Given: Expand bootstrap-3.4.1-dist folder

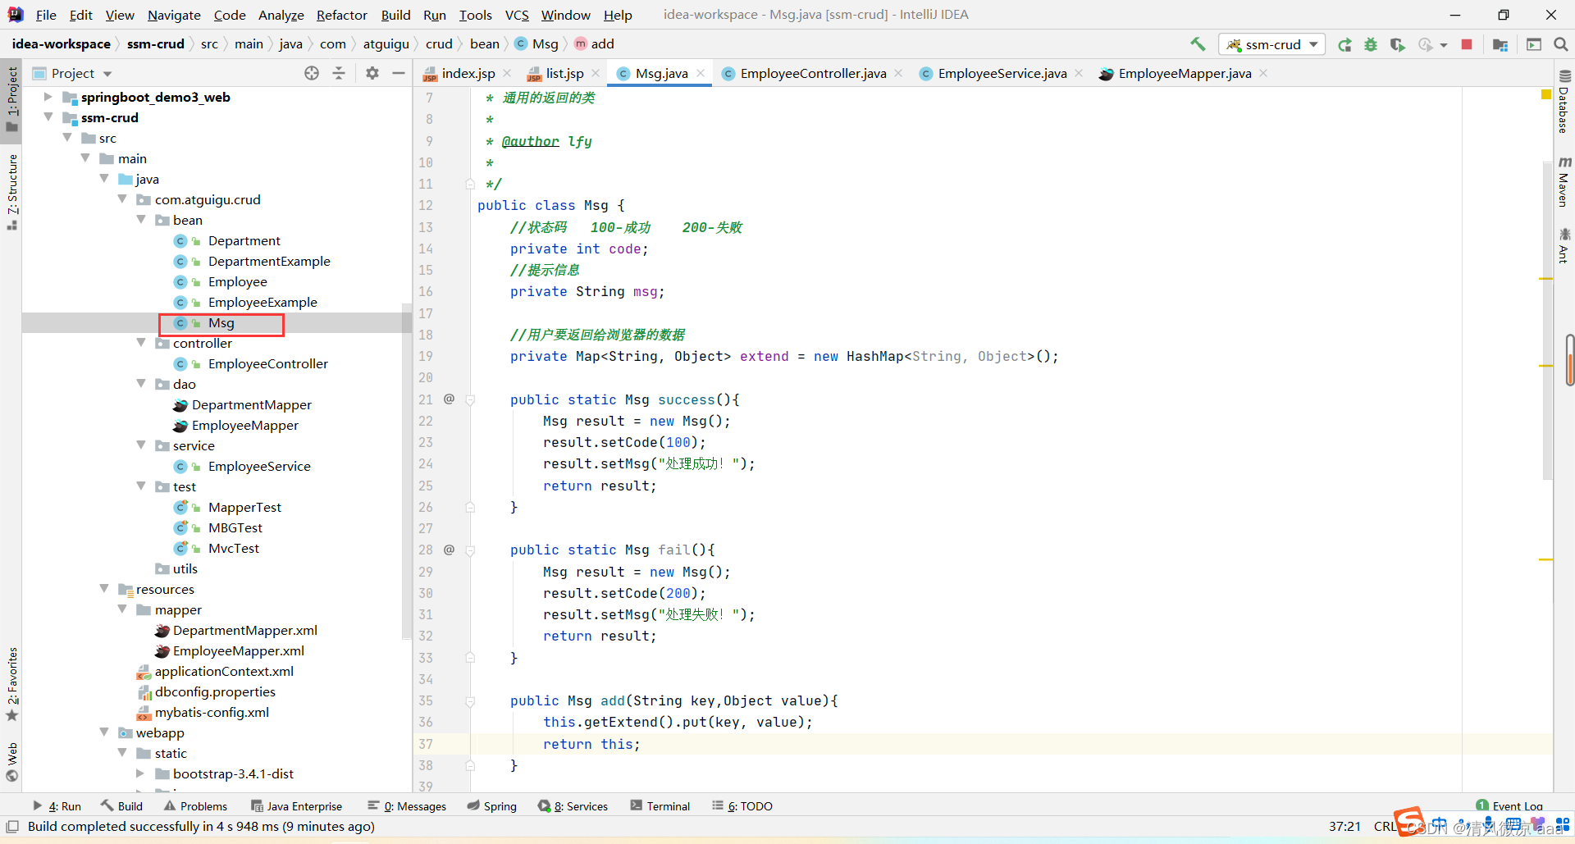Looking at the screenshot, I should pyautogui.click(x=140, y=773).
